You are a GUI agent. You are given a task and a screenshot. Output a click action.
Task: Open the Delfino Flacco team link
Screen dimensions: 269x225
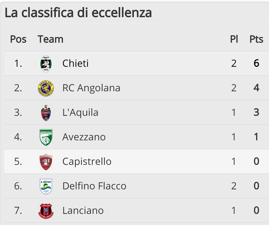94,186
